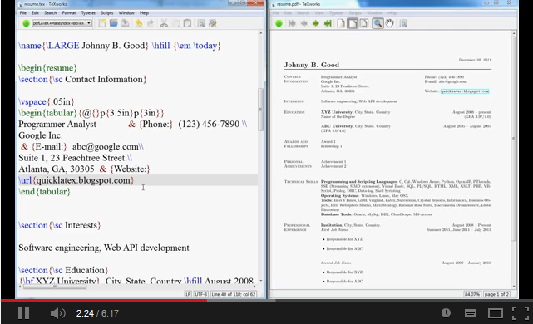Viewport: 533px width, 324px height.
Task: Click the green Typeset button in the PDF window
Action: click(x=279, y=23)
